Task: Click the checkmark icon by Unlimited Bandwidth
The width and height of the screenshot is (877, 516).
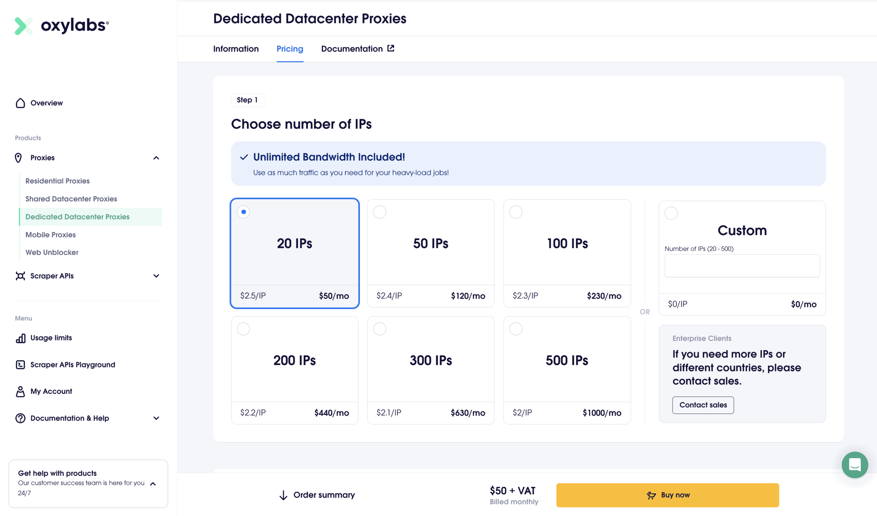Action: tap(244, 157)
